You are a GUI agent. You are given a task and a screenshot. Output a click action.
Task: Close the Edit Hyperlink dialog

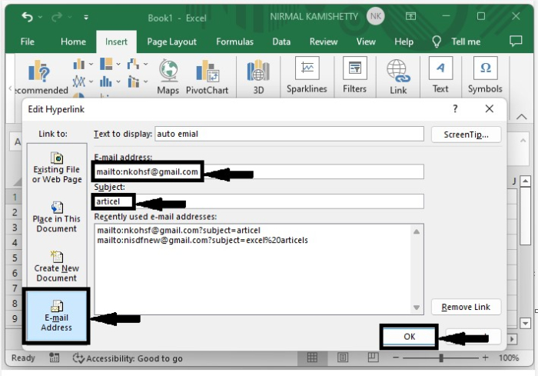pos(490,109)
